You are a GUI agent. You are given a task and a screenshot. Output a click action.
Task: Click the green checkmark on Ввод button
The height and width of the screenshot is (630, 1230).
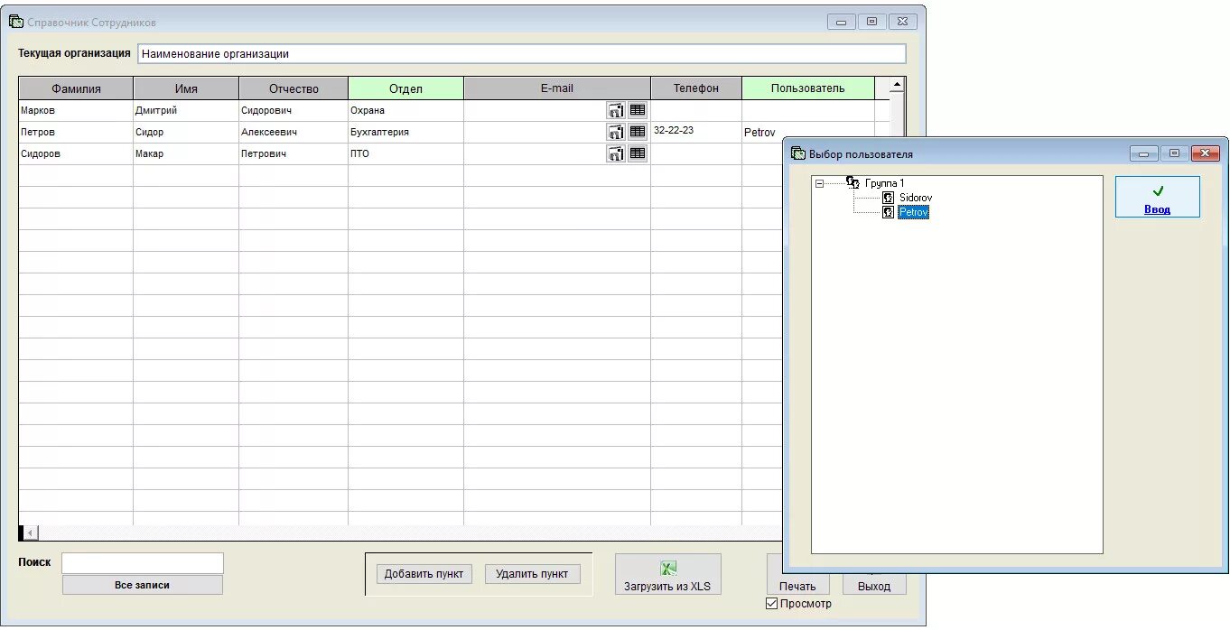pos(1158,191)
